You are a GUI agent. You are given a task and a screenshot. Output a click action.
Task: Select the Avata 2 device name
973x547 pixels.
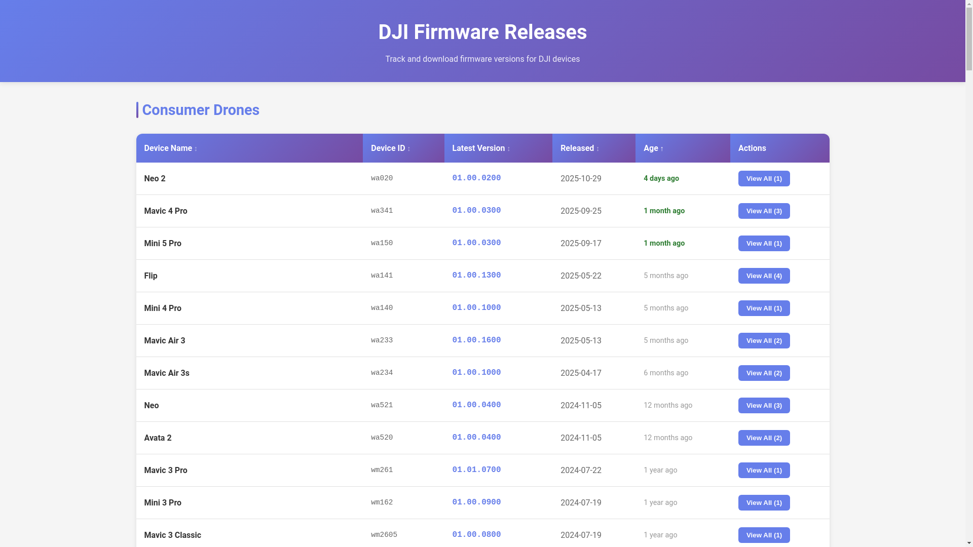click(x=158, y=438)
